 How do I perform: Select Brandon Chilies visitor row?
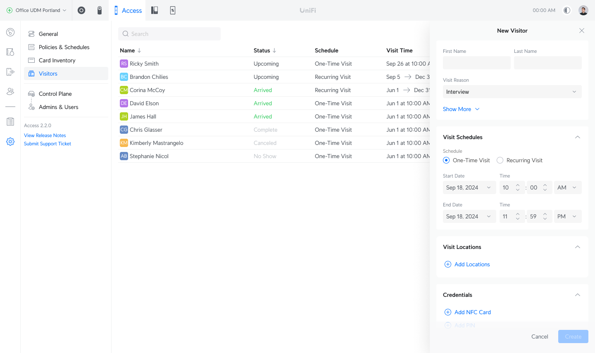point(274,77)
